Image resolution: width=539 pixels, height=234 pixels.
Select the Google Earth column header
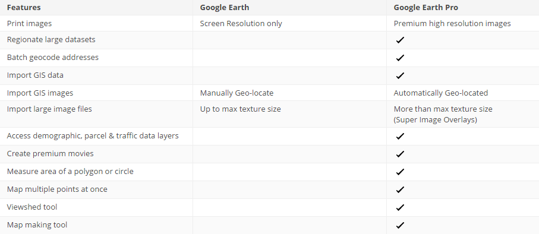click(x=225, y=7)
